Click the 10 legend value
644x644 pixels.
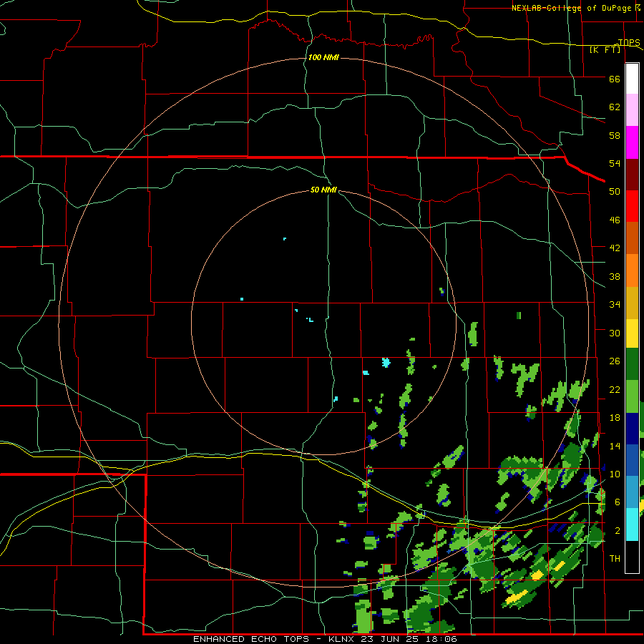point(615,474)
